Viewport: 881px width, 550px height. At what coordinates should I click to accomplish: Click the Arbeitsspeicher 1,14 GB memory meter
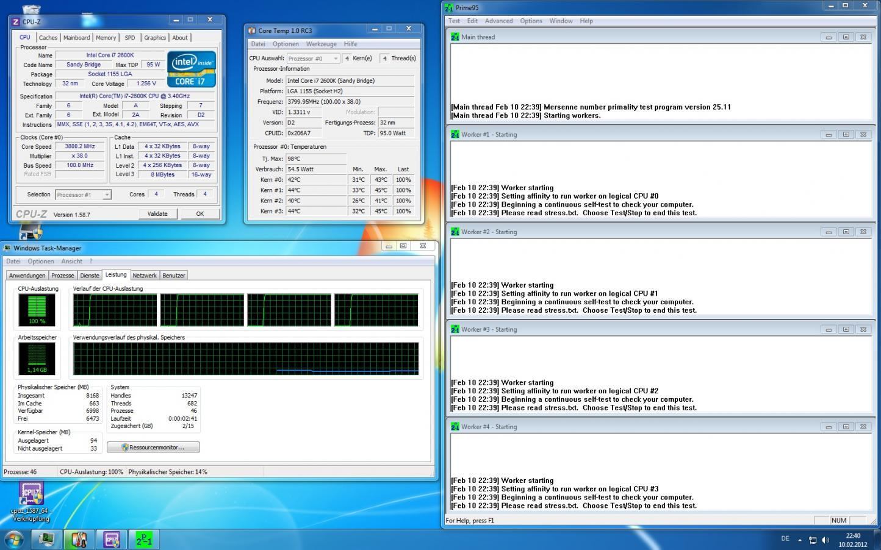37,359
